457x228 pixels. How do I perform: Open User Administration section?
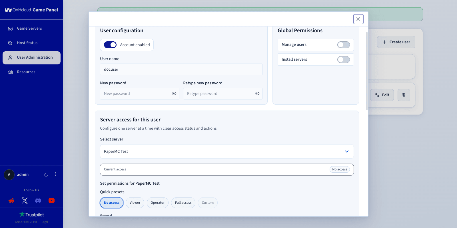tap(31, 58)
